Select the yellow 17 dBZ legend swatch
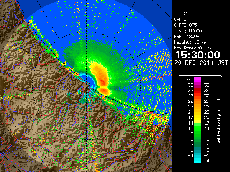 click(198, 118)
